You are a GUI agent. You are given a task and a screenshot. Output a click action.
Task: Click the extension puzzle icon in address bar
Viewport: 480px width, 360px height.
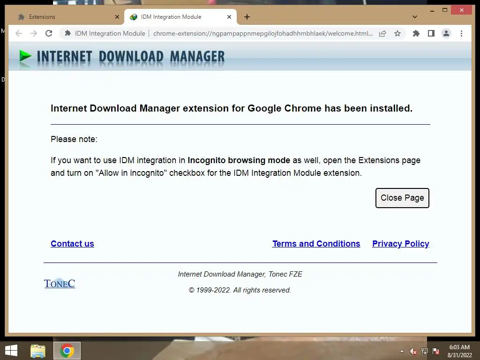(x=67, y=33)
